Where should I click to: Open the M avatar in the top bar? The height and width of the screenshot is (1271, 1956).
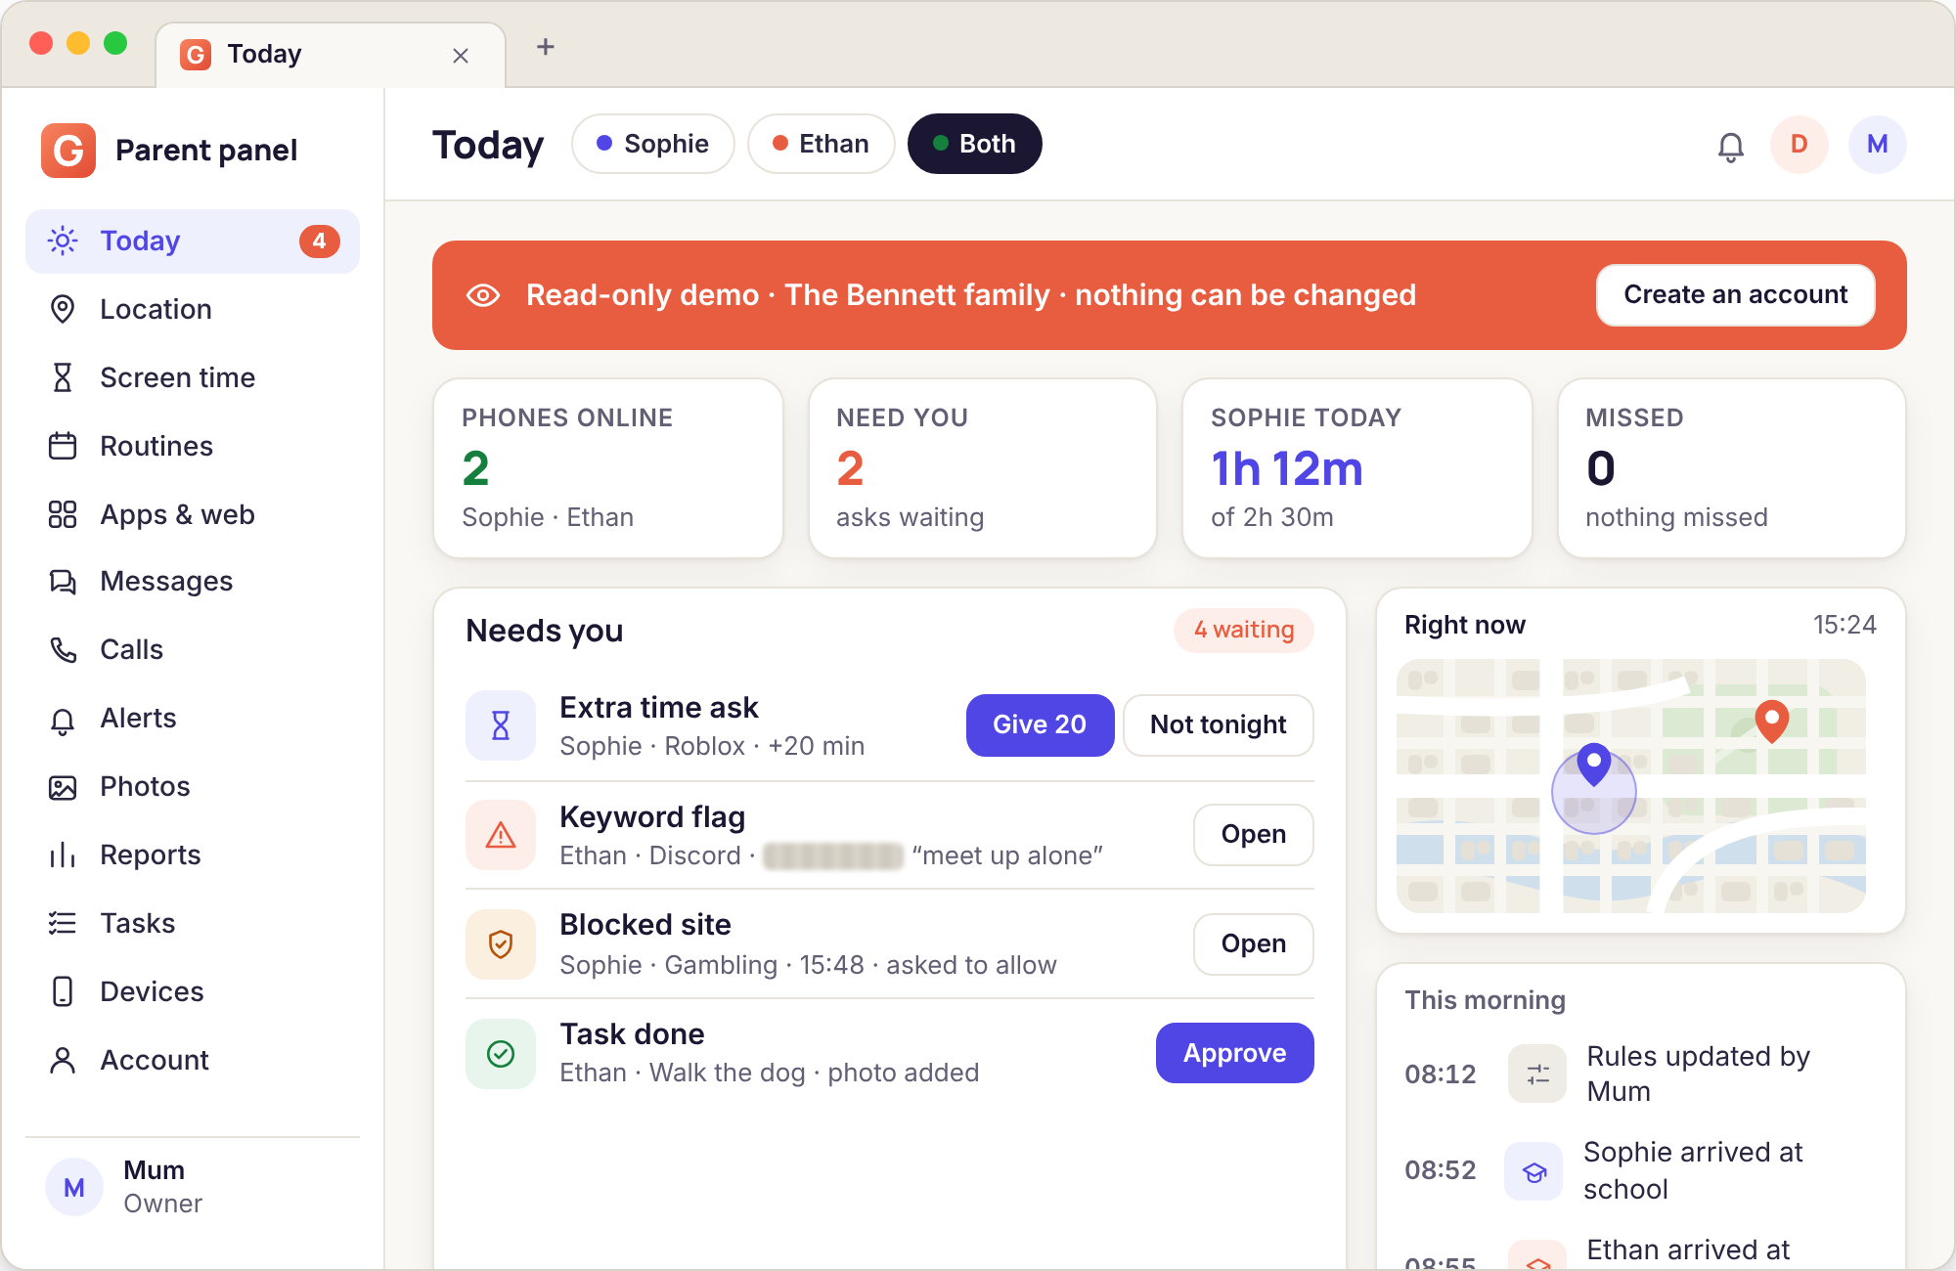(1877, 144)
